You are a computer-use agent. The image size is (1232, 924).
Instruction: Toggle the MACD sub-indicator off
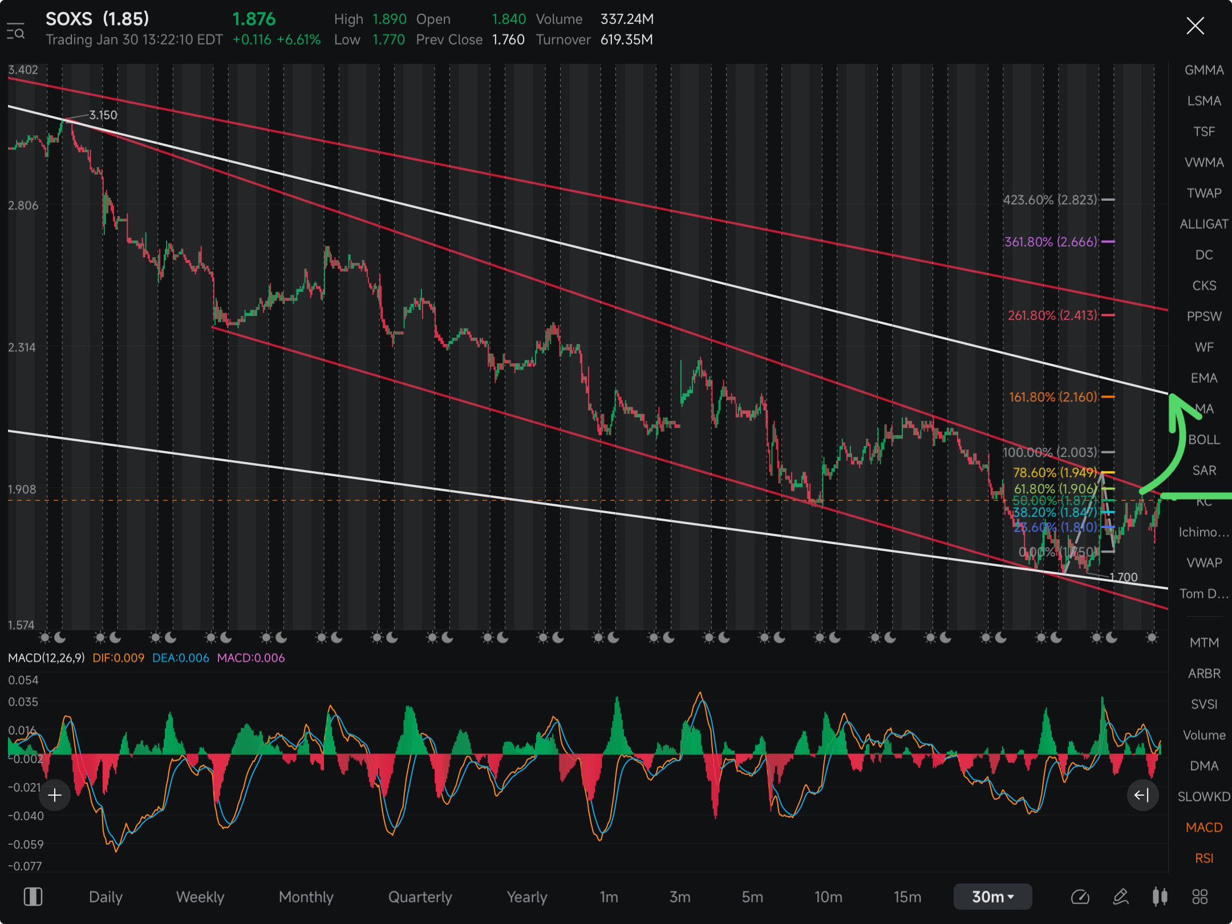(x=1204, y=827)
